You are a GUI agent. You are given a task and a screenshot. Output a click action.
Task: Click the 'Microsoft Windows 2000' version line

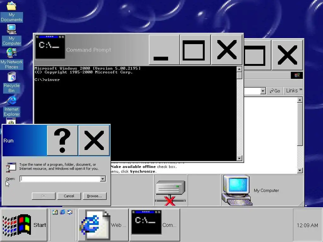(x=88, y=68)
